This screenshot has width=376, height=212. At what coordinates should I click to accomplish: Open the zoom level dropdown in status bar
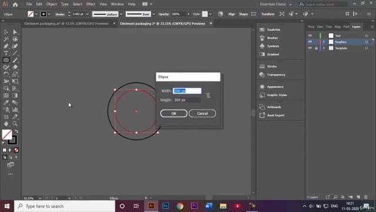pos(40,198)
